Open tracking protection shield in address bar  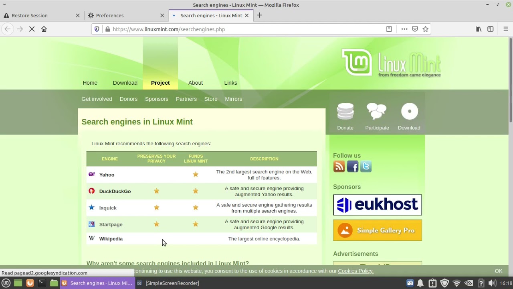click(x=97, y=29)
